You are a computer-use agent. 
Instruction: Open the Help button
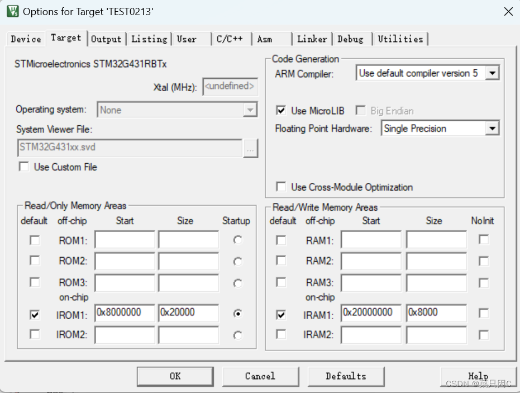(x=478, y=376)
